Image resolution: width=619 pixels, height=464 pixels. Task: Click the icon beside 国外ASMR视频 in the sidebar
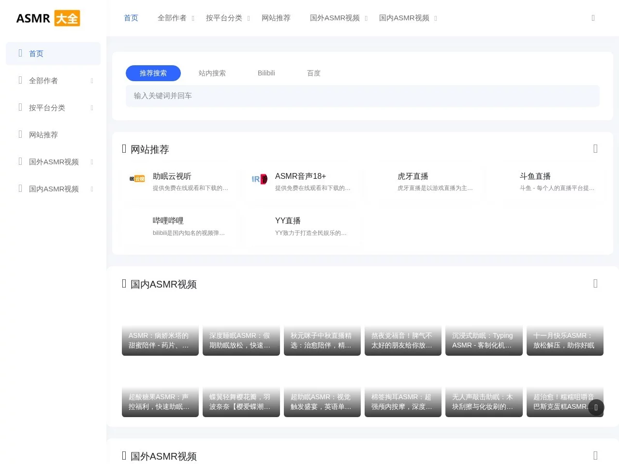pos(20,161)
